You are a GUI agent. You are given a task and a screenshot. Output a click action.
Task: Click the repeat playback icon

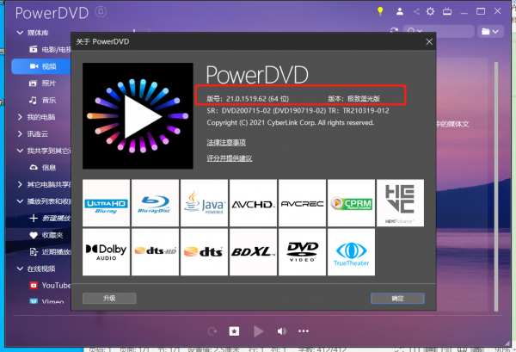pyautogui.click(x=212, y=331)
